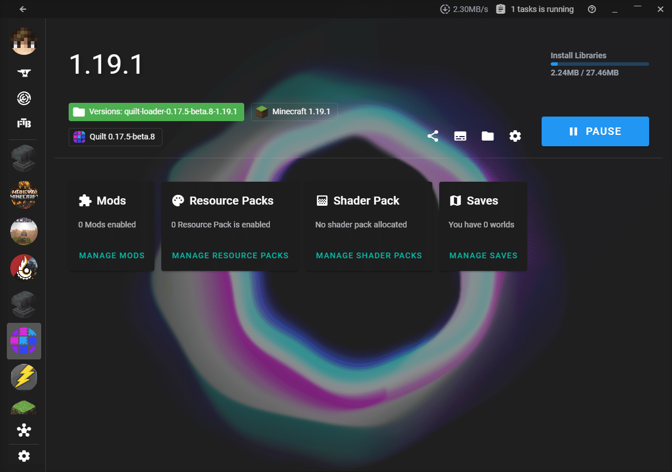Viewport: 672px width, 472px height.
Task: Open CurseForge anvil icon in sidebar
Action: coord(24,73)
